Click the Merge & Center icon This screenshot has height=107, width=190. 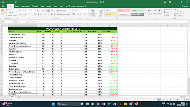tap(58, 14)
